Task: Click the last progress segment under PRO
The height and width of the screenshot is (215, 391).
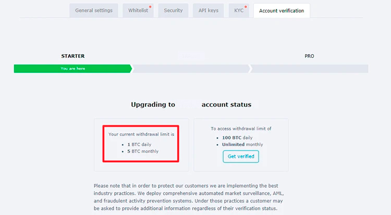Action: click(309, 69)
